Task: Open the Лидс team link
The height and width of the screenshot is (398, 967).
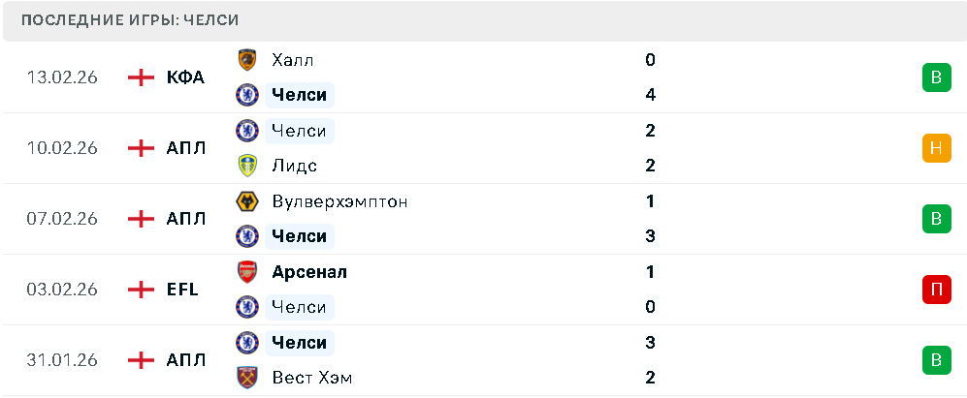Action: [x=294, y=166]
